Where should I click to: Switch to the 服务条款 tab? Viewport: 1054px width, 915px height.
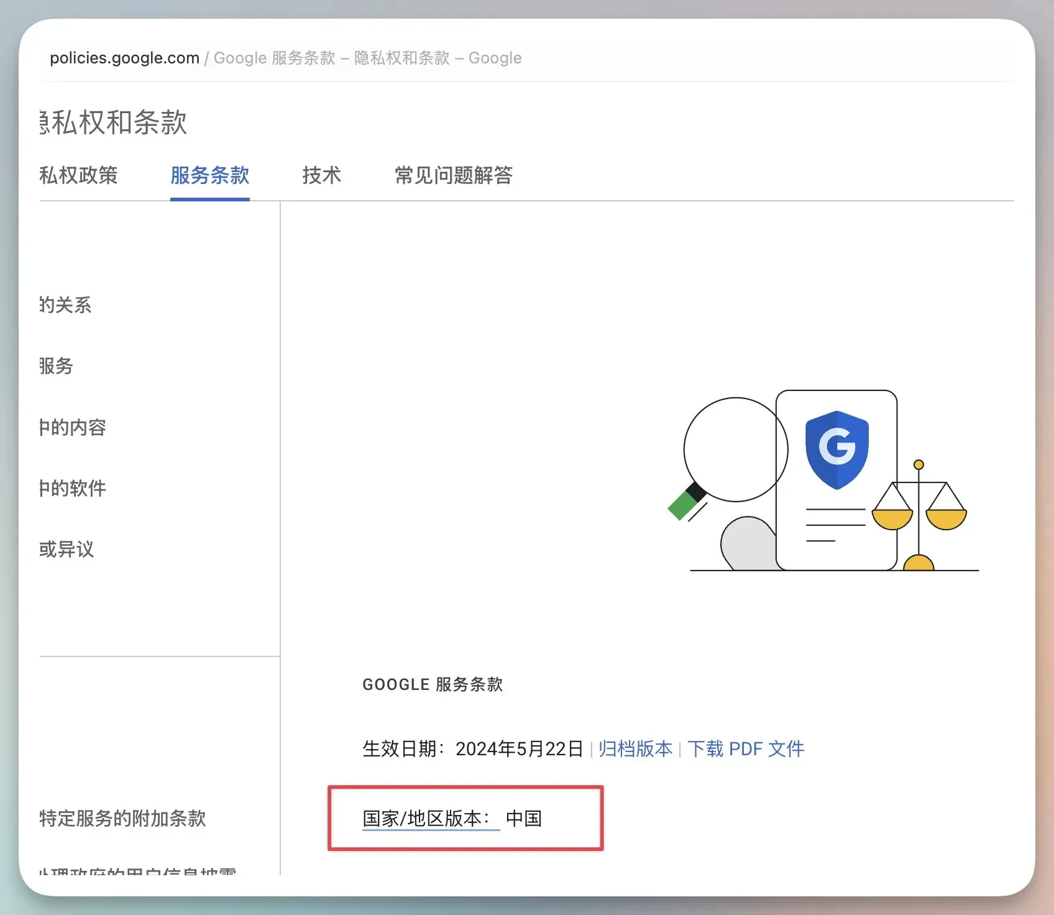(x=210, y=175)
